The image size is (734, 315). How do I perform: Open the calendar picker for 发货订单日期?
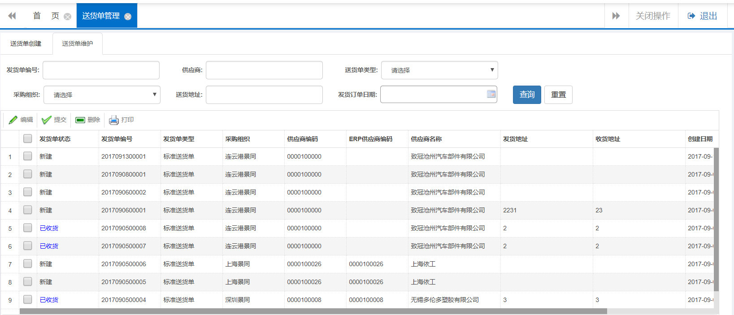(491, 94)
